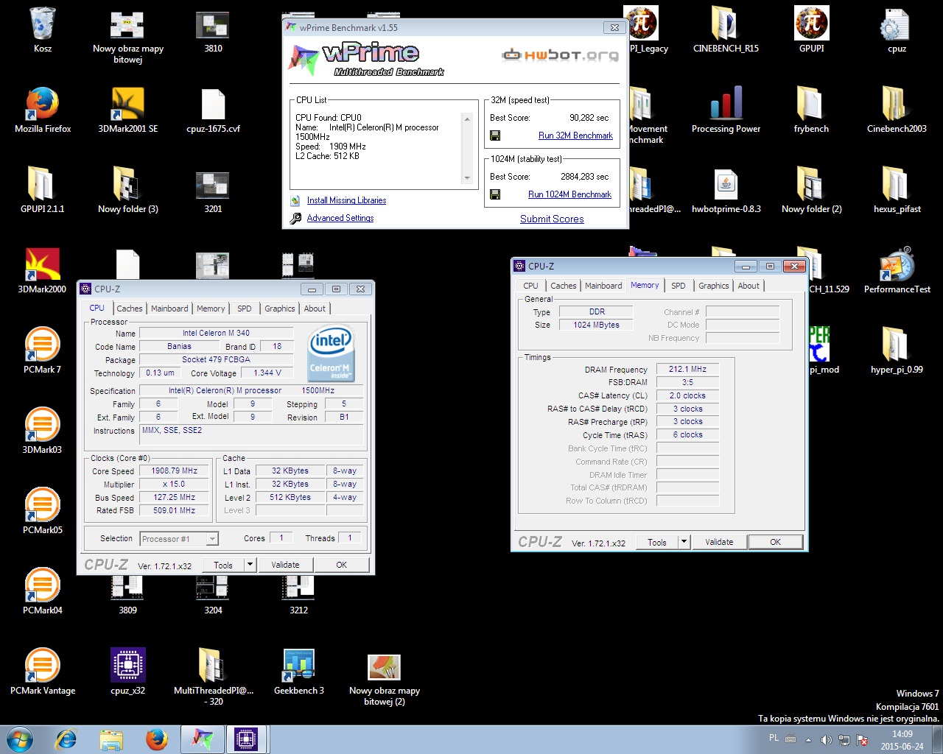Viewport: 943px width, 754px height.
Task: Open Windows Explorer from taskbar
Action: pos(111,739)
